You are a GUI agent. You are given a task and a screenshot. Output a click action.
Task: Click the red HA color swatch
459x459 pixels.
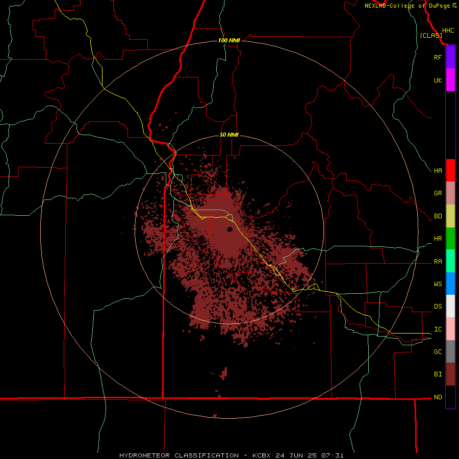(450, 170)
